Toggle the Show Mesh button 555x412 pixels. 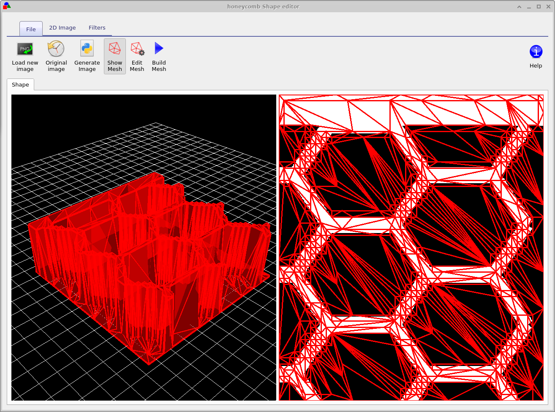(115, 57)
